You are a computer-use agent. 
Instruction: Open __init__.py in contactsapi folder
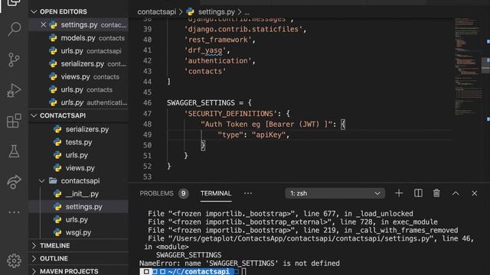78,194
